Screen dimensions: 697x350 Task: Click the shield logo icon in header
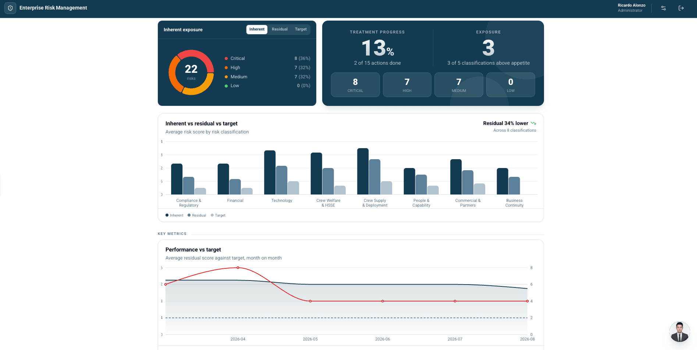click(10, 8)
